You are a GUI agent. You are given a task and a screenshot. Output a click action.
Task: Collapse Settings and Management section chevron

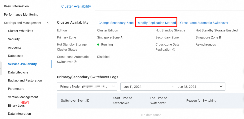pyautogui.click(x=48, y=23)
